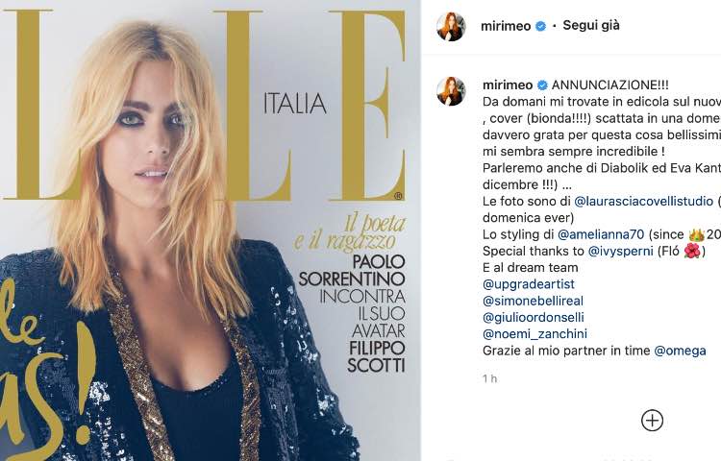The image size is (721, 461).
Task: Open mirimeo profile from header username
Action: (x=506, y=26)
